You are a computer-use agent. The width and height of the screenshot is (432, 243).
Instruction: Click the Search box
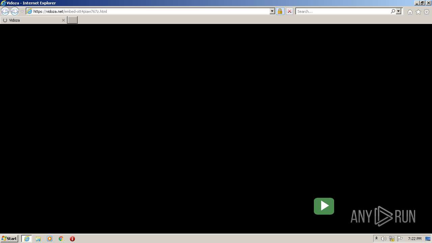click(x=343, y=11)
